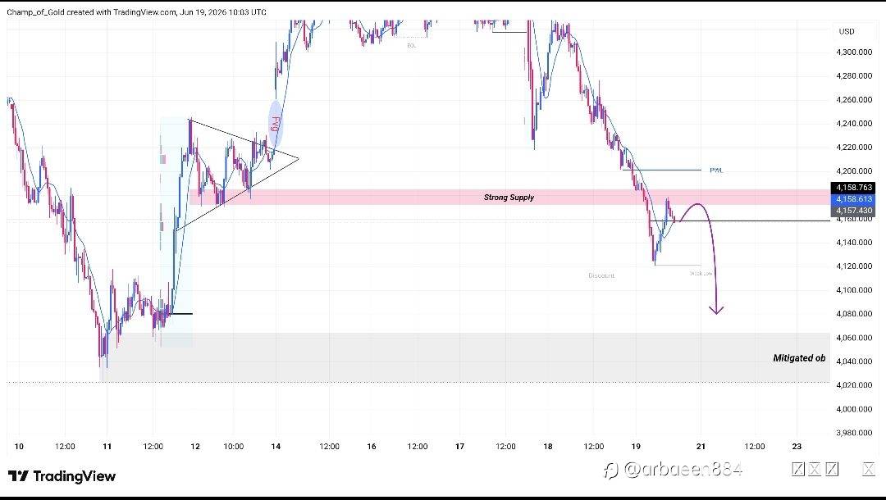Click the Fvg ellipse label
The image size is (886, 500).
pos(275,124)
